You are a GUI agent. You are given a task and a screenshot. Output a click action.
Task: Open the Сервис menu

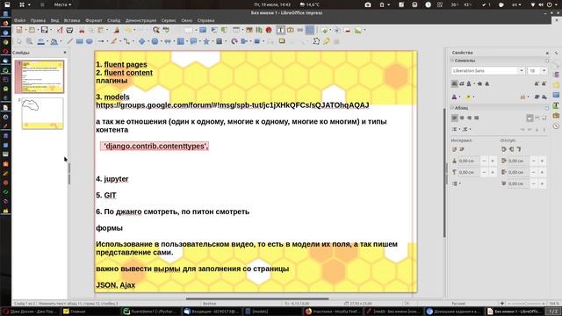point(169,20)
